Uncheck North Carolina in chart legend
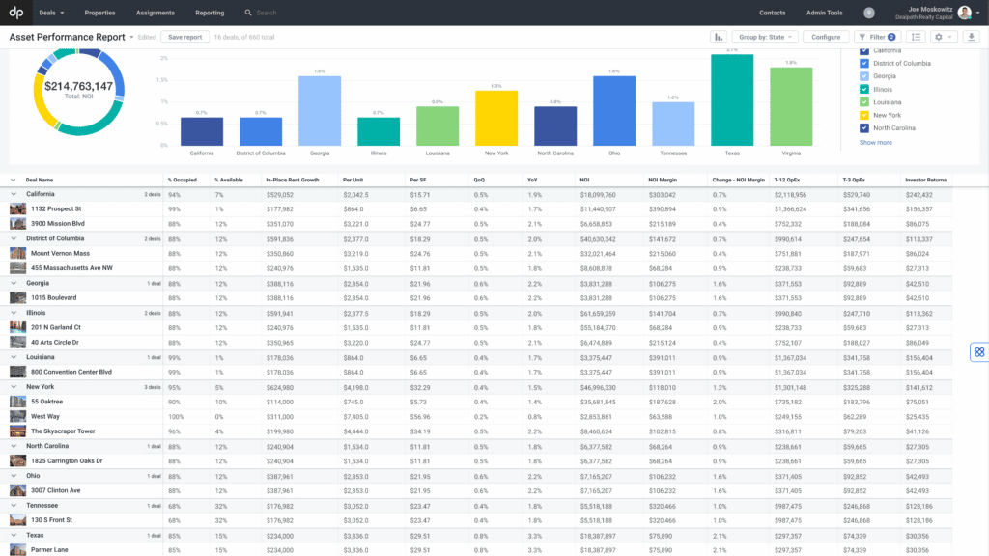 click(864, 128)
